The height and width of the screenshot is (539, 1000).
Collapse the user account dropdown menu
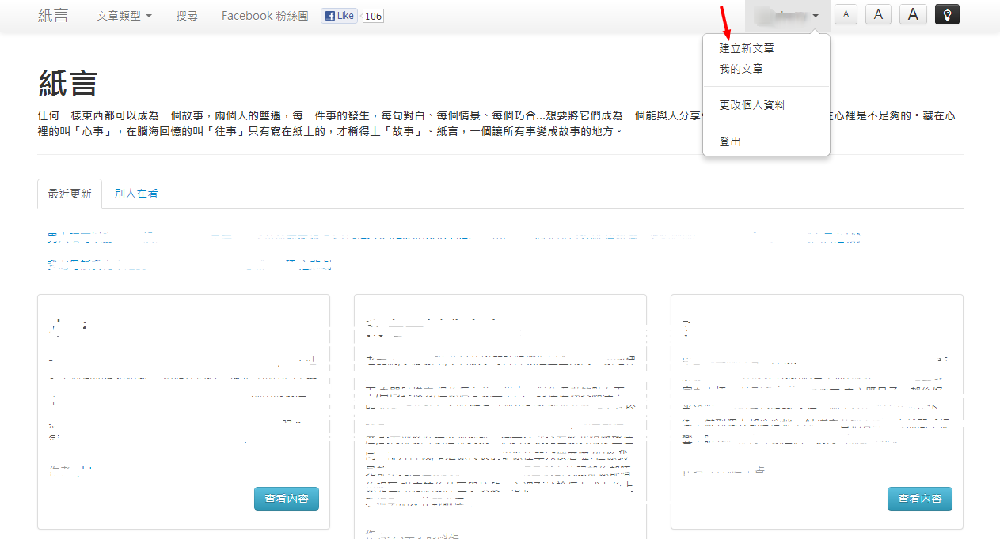pyautogui.click(x=787, y=16)
